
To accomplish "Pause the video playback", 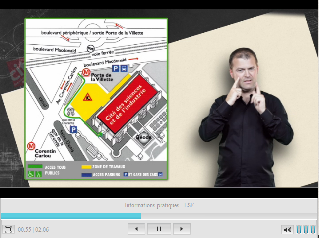I will (159, 229).
